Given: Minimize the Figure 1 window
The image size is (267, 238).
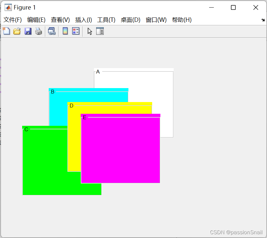Looking at the screenshot, I should (x=211, y=8).
